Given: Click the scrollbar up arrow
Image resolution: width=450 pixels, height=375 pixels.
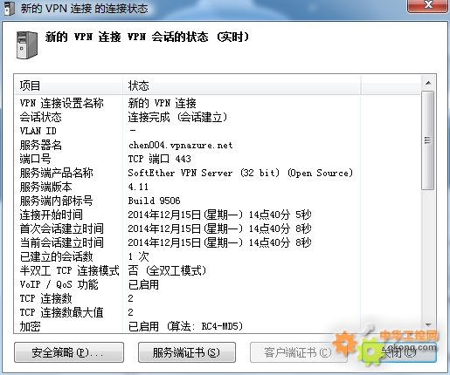Looking at the screenshot, I should coord(428,83).
